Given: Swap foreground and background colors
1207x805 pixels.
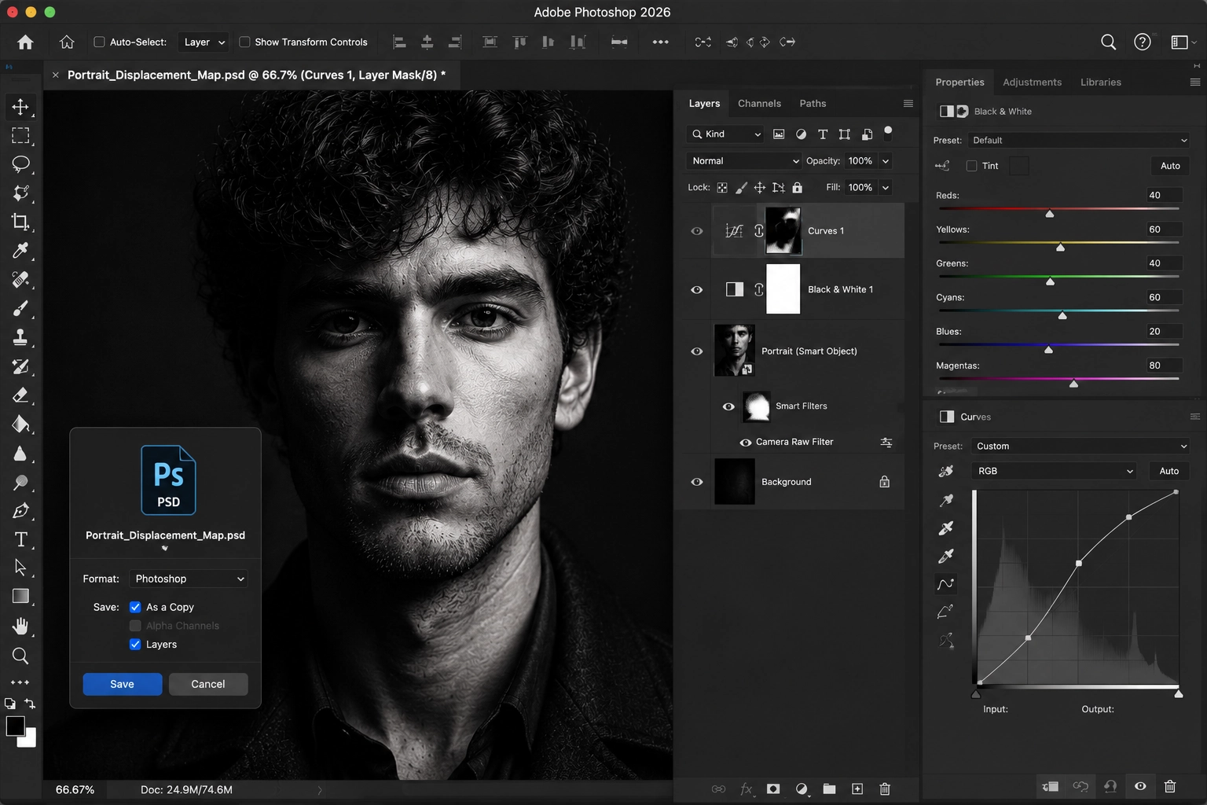Looking at the screenshot, I should tap(30, 704).
